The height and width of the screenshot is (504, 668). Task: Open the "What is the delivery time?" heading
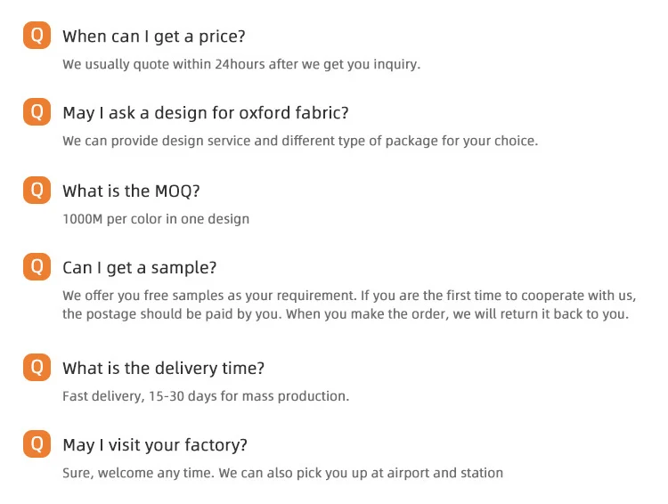[x=163, y=368]
